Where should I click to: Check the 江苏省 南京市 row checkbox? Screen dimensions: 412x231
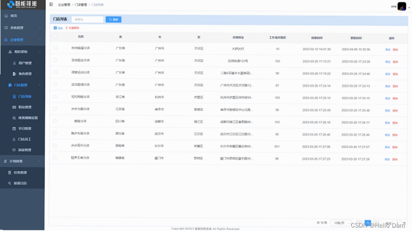coord(55,109)
